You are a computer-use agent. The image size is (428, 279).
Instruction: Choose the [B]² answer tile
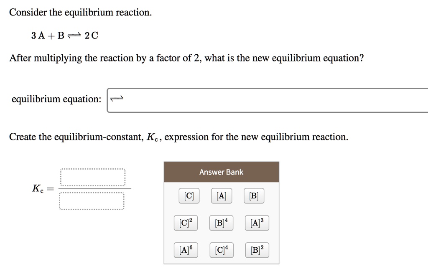tap(256, 250)
